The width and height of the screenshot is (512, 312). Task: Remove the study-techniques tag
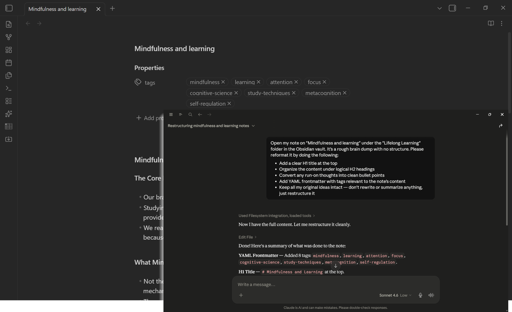[x=294, y=93]
